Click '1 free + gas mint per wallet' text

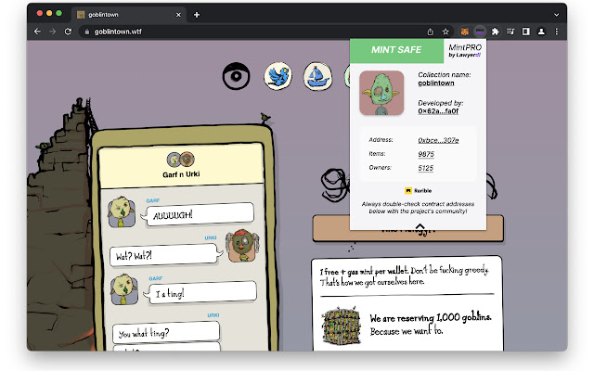pos(364,272)
